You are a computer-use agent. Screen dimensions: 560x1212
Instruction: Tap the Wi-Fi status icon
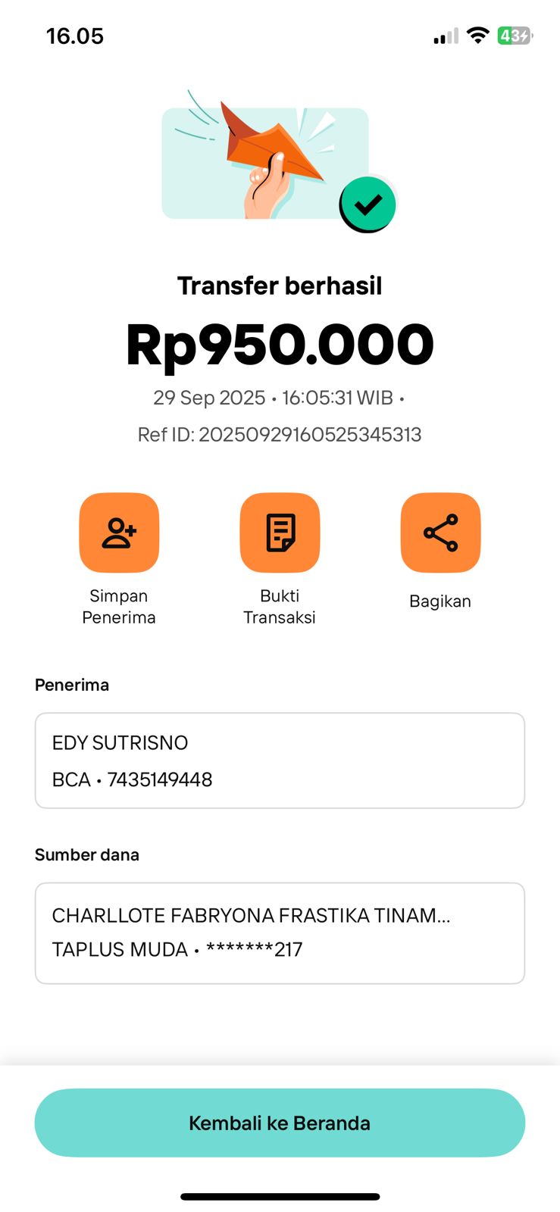coord(477,36)
